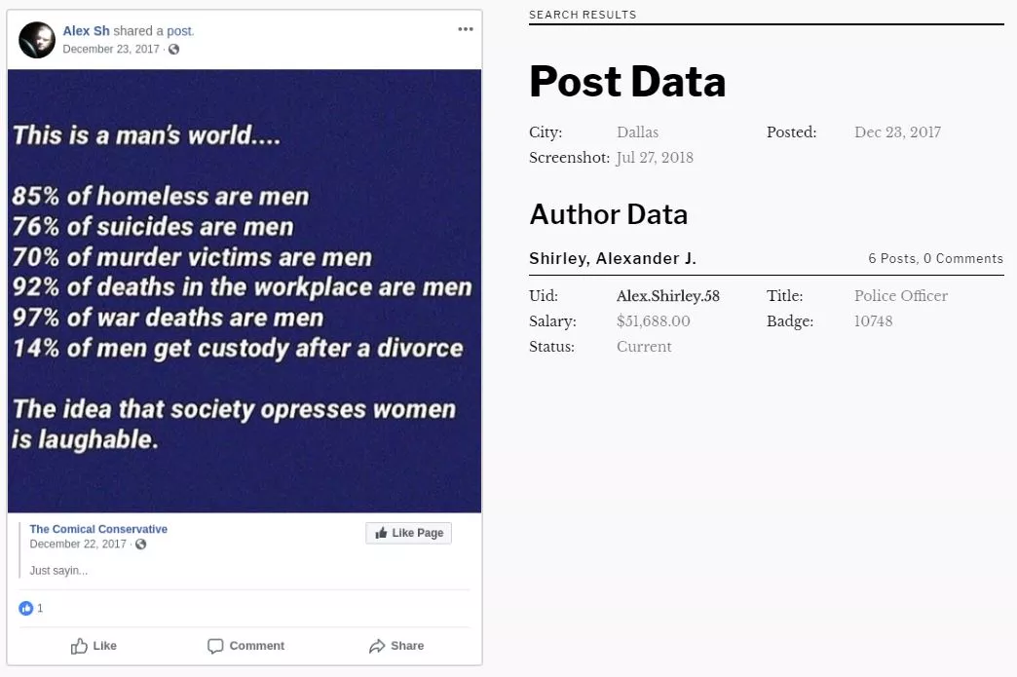Viewport: 1017px width, 677px height.
Task: Open The Comical Conservative page link
Action: [98, 529]
